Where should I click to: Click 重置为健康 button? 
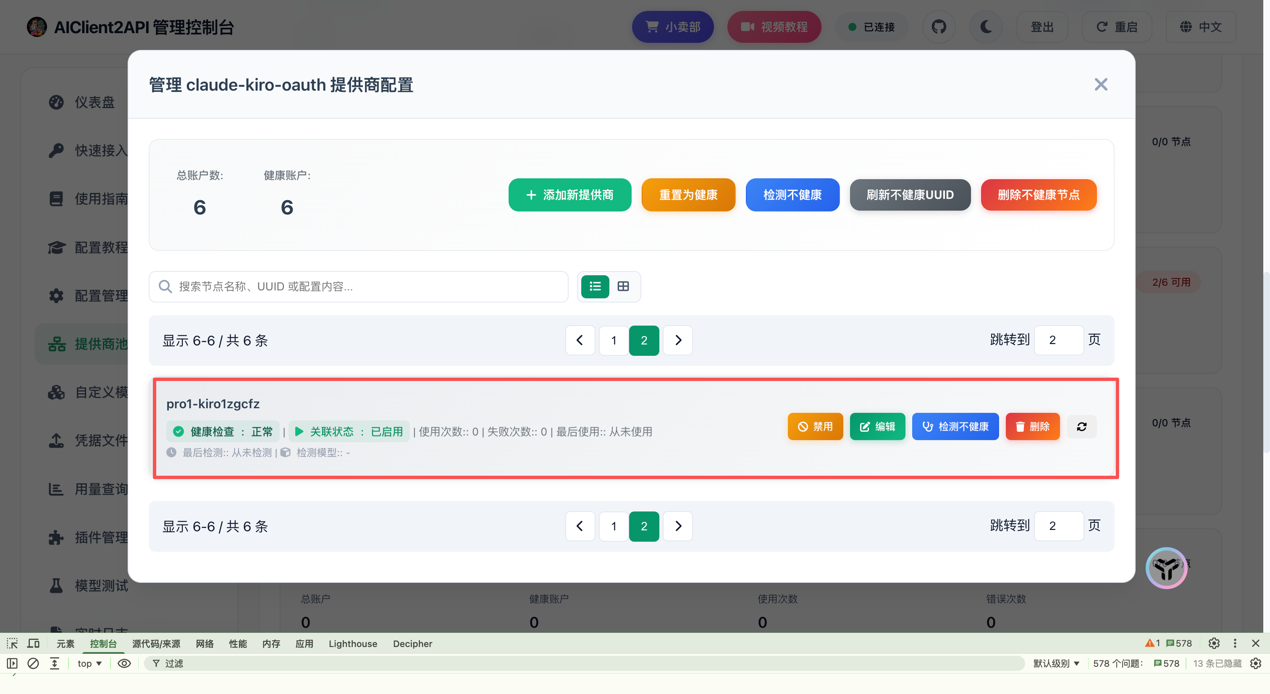pos(688,195)
